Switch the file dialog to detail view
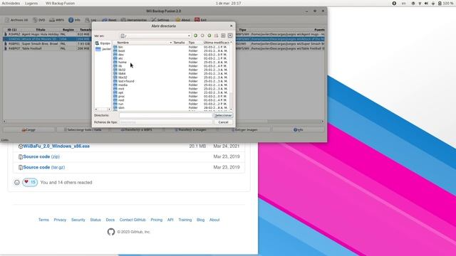The height and width of the screenshot is (256, 456). (230, 36)
